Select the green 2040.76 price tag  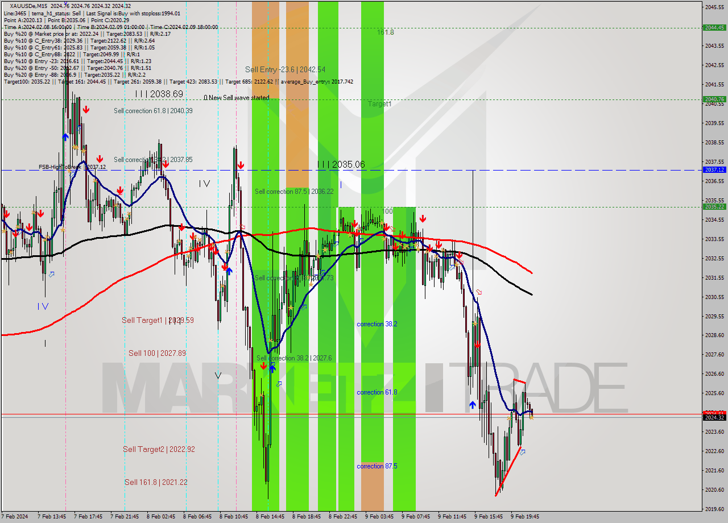(714, 99)
